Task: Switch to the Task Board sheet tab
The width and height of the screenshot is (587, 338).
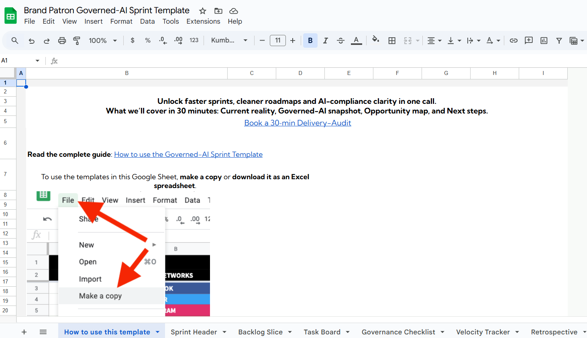Action: click(322, 332)
